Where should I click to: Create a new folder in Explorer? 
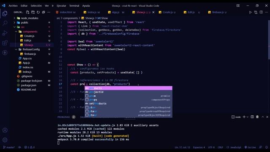33,12
